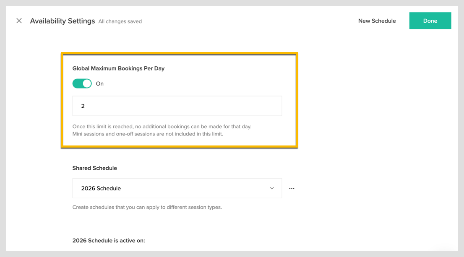The width and height of the screenshot is (464, 257).
Task: Select the Global Maximum Bookings Per Day heading
Action: click(118, 68)
